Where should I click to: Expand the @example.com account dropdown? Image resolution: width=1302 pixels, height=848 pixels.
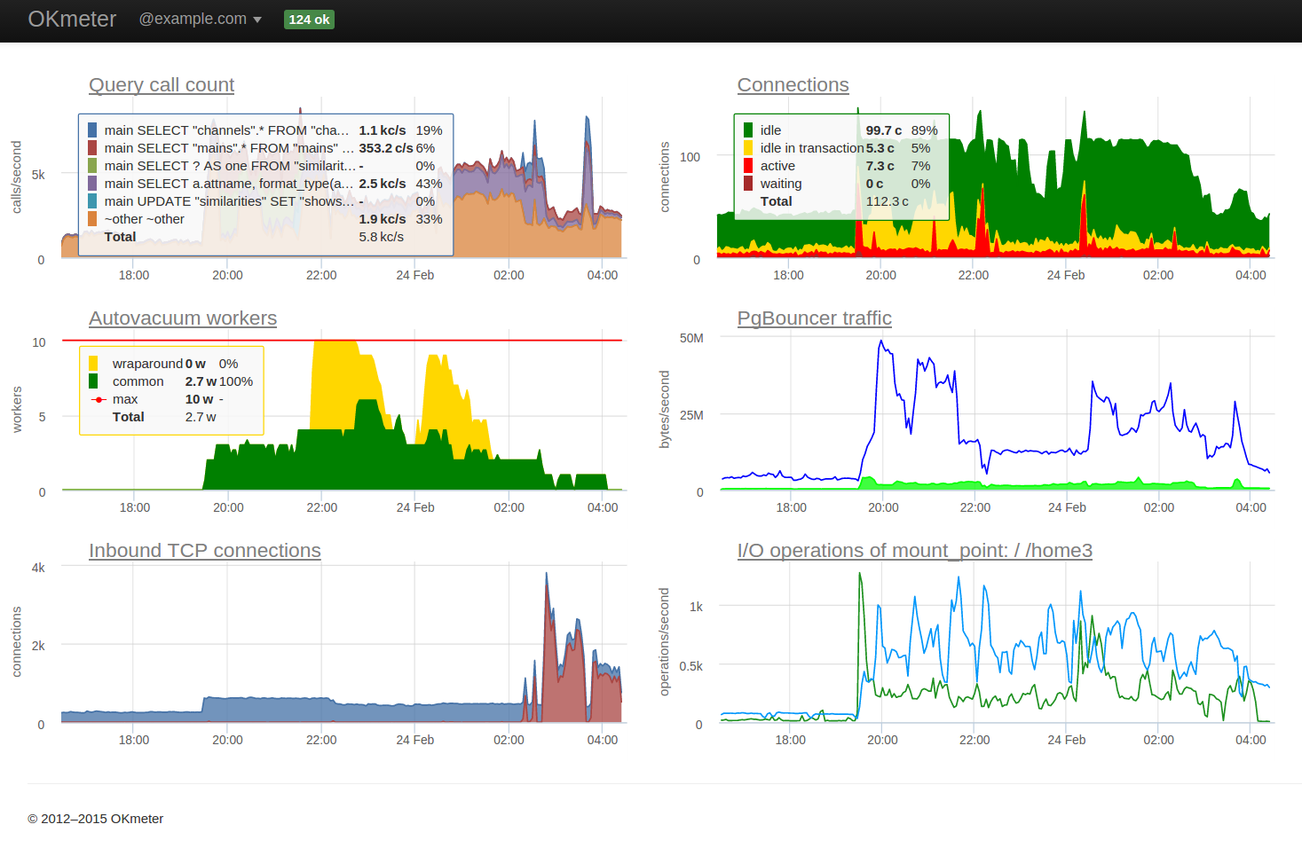[200, 20]
